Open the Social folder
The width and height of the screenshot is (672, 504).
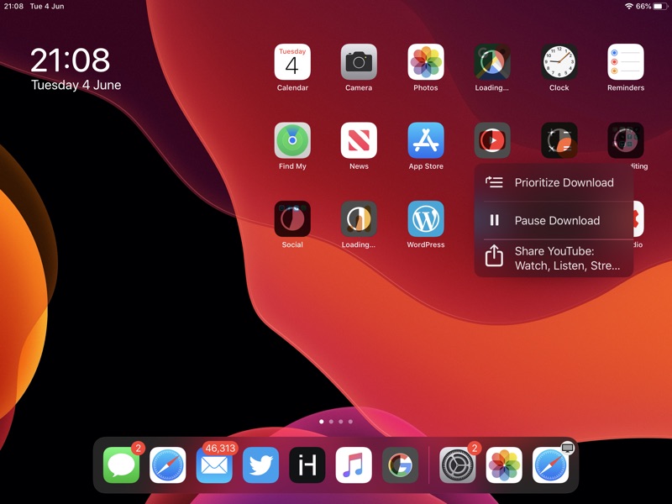[292, 218]
